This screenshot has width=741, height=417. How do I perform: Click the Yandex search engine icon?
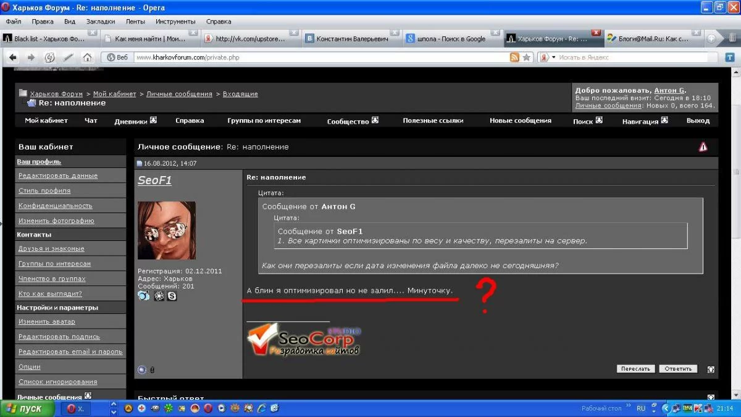point(544,57)
